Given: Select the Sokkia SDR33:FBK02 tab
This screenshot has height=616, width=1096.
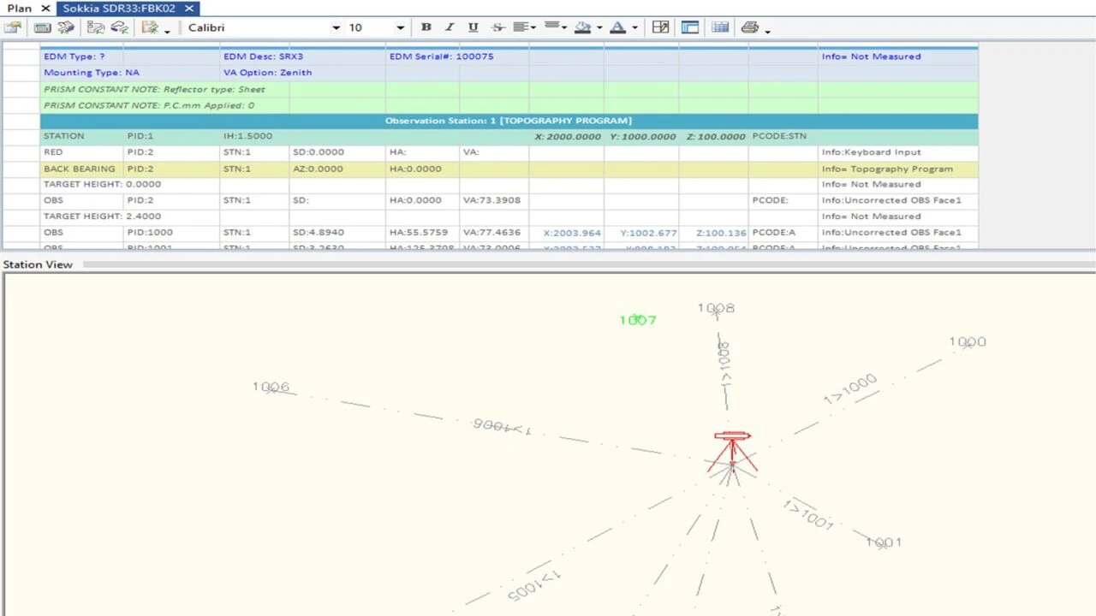Looking at the screenshot, I should (120, 8).
